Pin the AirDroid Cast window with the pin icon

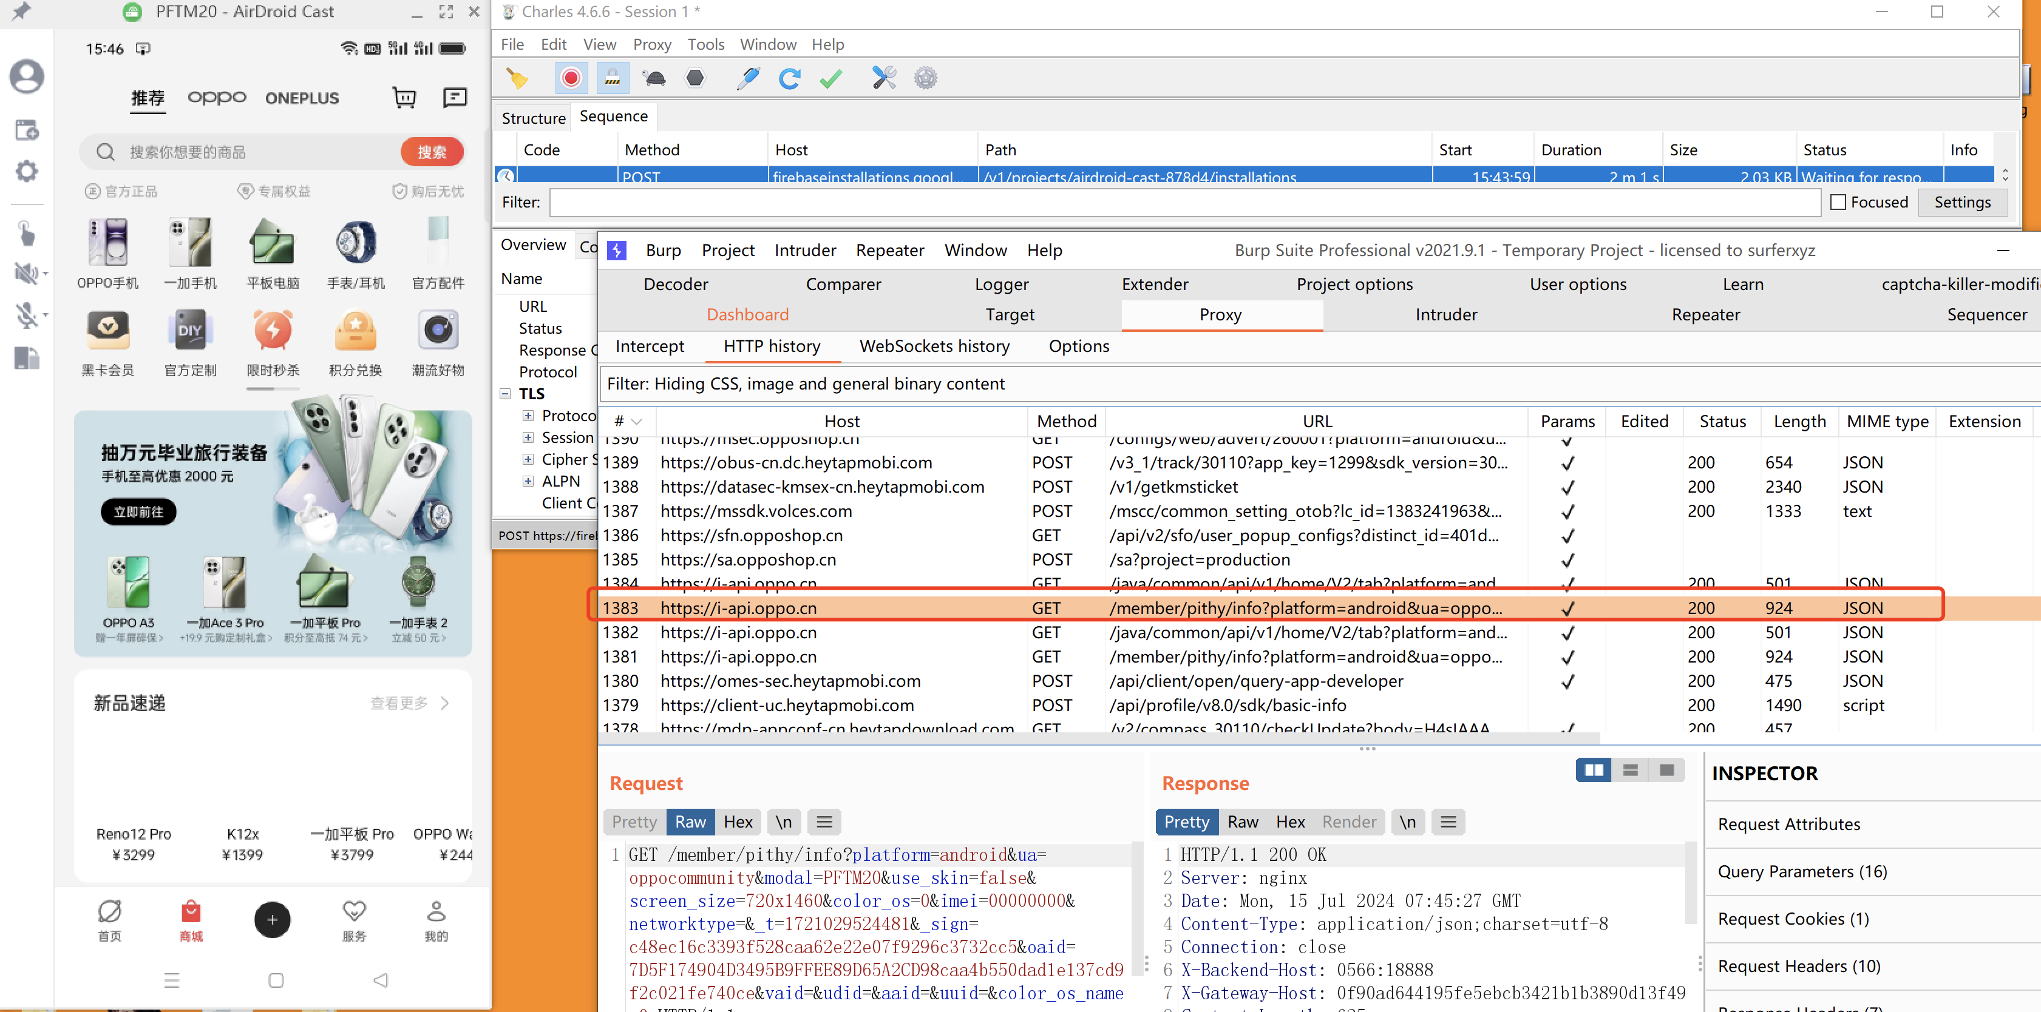point(21,11)
